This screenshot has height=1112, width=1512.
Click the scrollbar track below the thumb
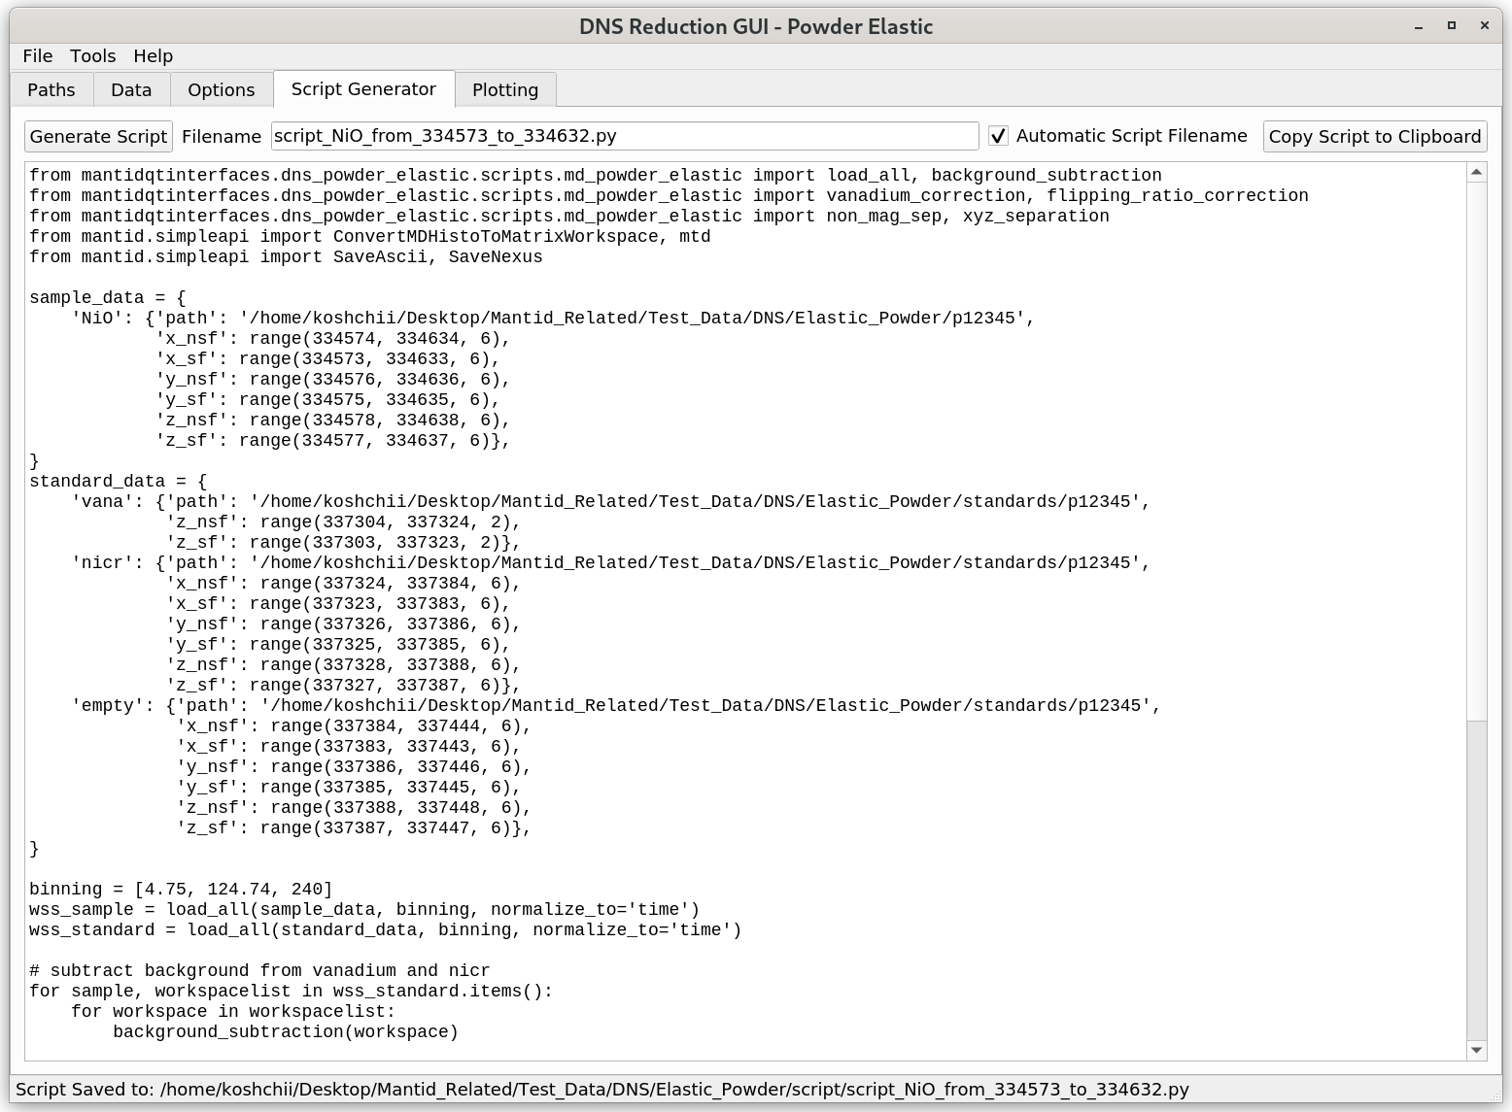(x=1476, y=874)
